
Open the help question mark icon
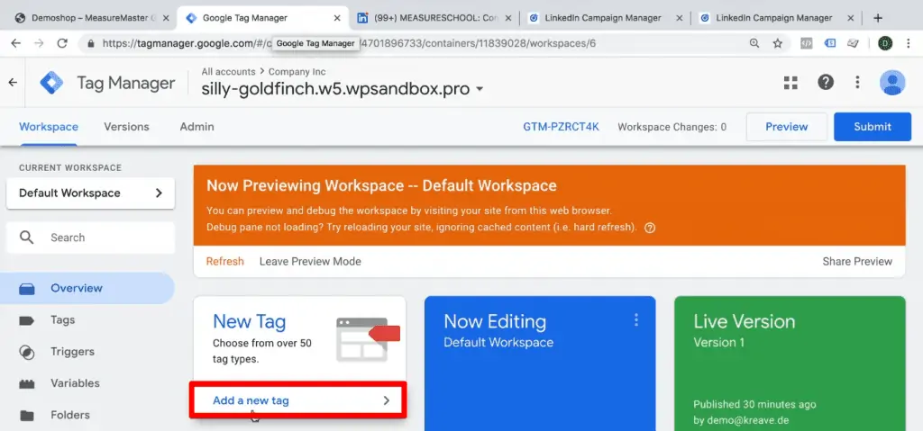click(x=826, y=82)
